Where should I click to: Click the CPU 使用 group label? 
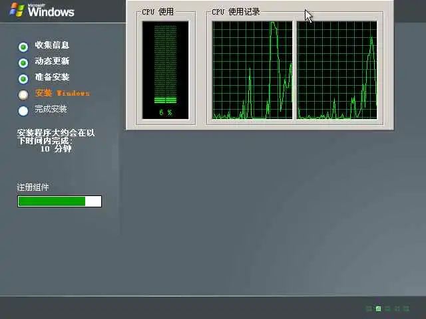click(x=158, y=12)
